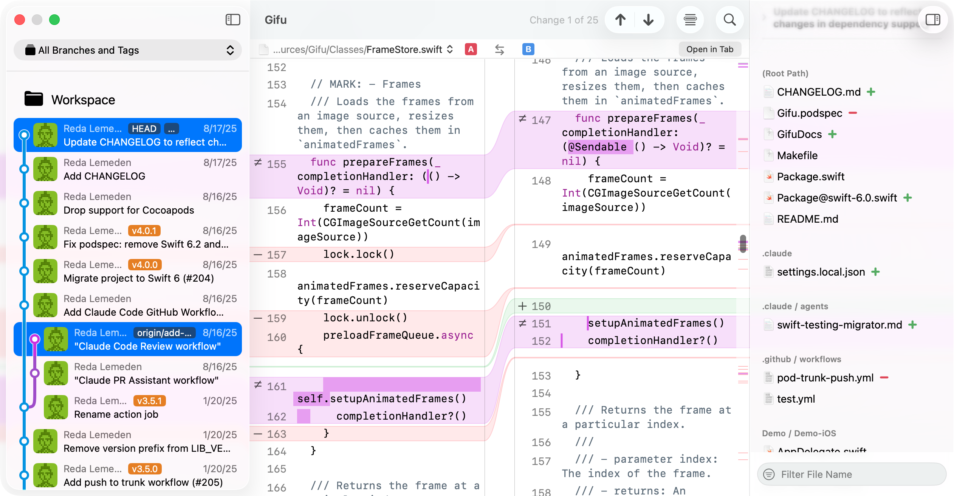Open the diff layout options icon
This screenshot has width=954, height=496.
click(690, 20)
